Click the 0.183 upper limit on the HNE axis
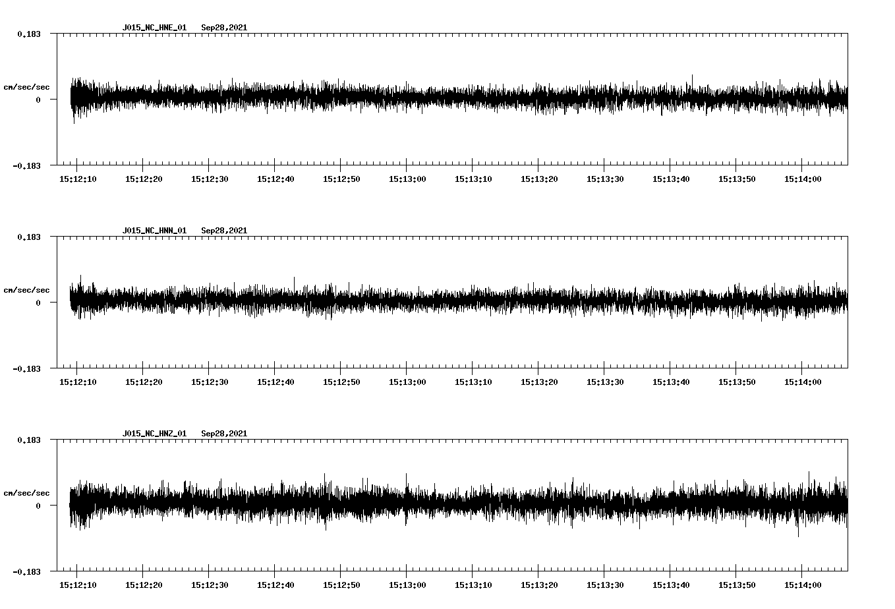895x609 pixels. click(x=28, y=34)
